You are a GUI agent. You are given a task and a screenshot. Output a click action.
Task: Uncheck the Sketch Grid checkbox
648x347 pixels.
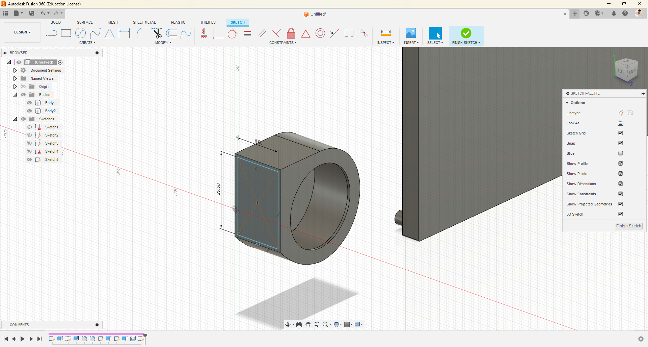(620, 133)
